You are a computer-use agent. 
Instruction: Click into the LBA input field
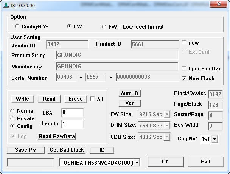tap(72, 113)
